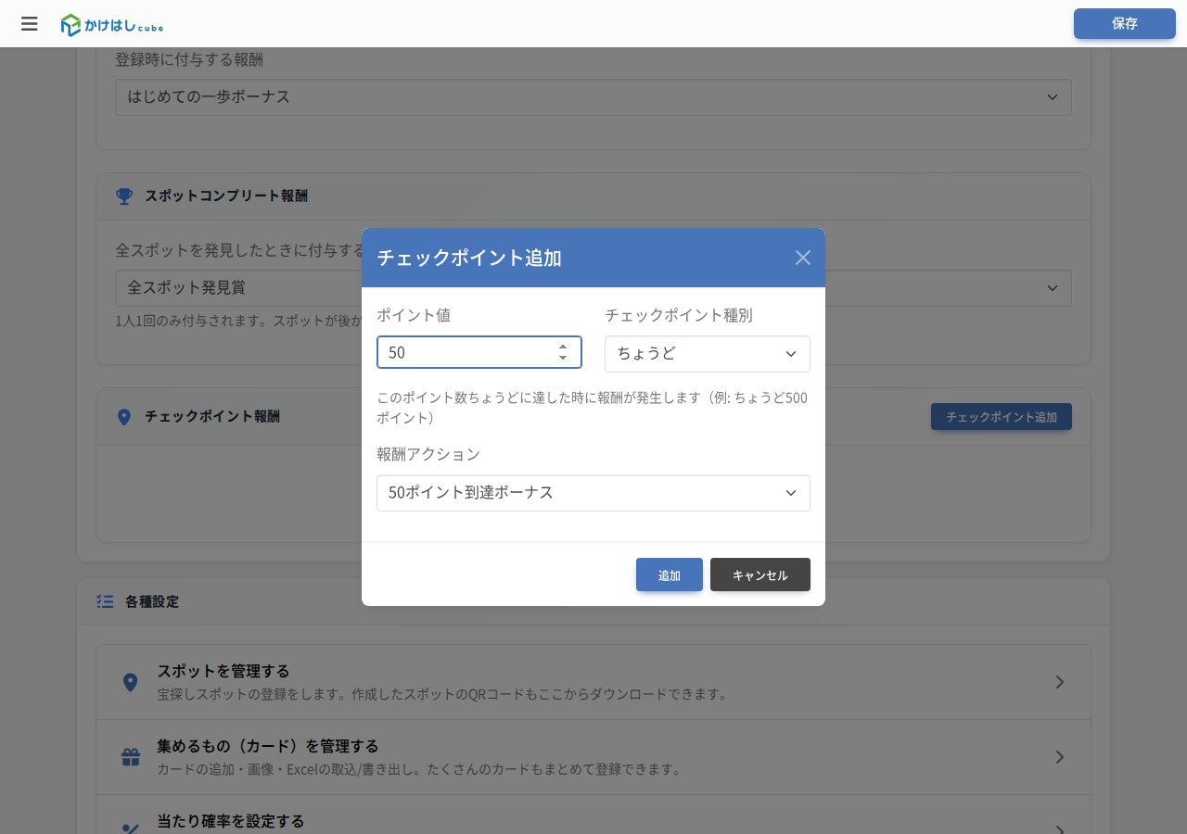Click the スポットを管理する title text
This screenshot has height=834, width=1187.
223,671
